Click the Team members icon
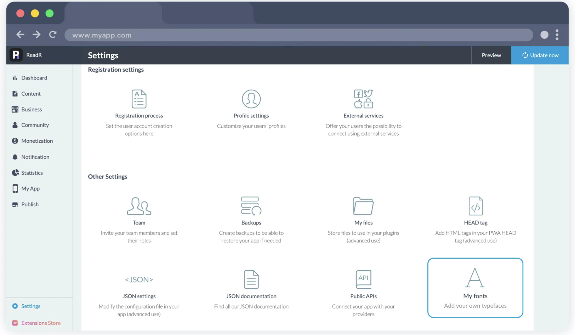Screen dimensions: 575x335 pyautogui.click(x=139, y=206)
